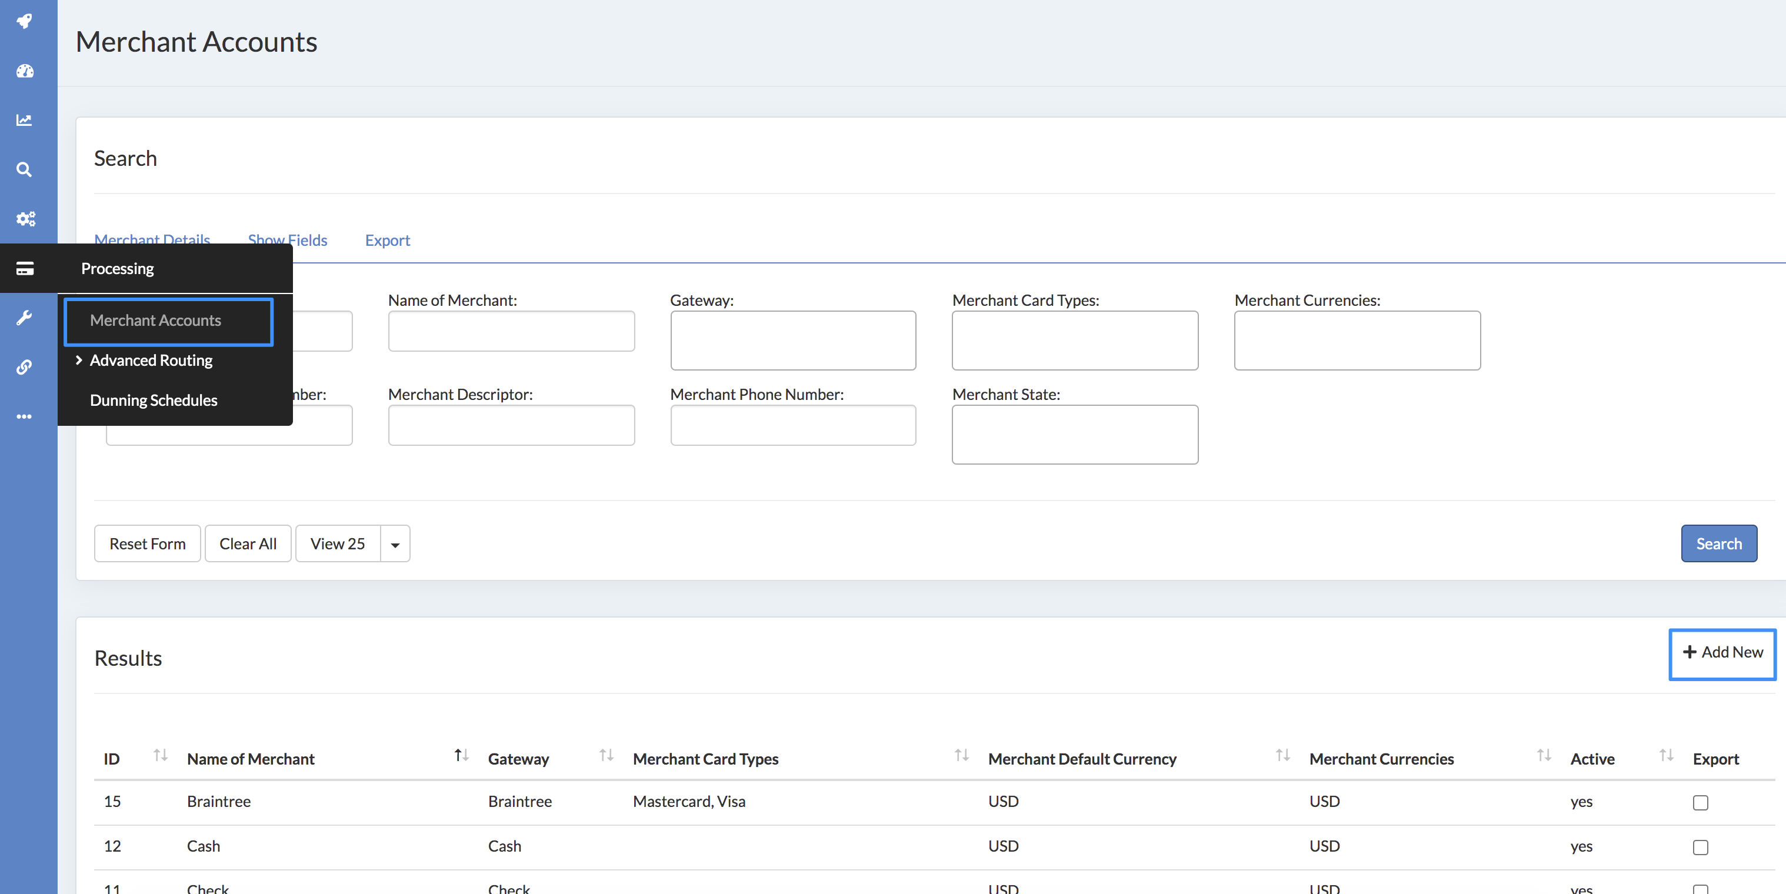Open the dashboard gauge icon
The height and width of the screenshot is (894, 1786).
(x=25, y=71)
